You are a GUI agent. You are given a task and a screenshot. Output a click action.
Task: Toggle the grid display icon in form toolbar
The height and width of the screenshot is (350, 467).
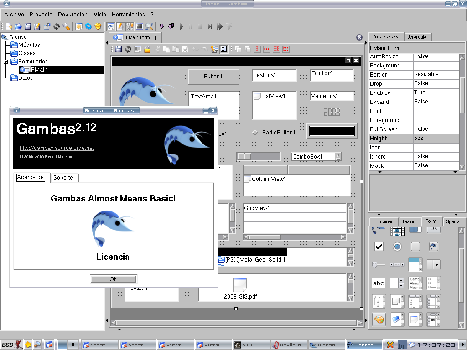pyautogui.click(x=223, y=49)
